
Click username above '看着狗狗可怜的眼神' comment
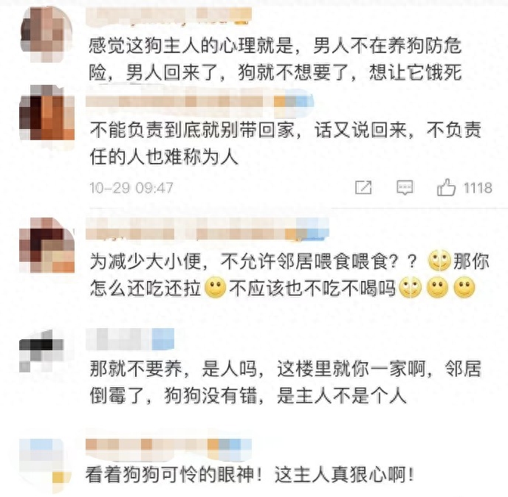pos(168,445)
